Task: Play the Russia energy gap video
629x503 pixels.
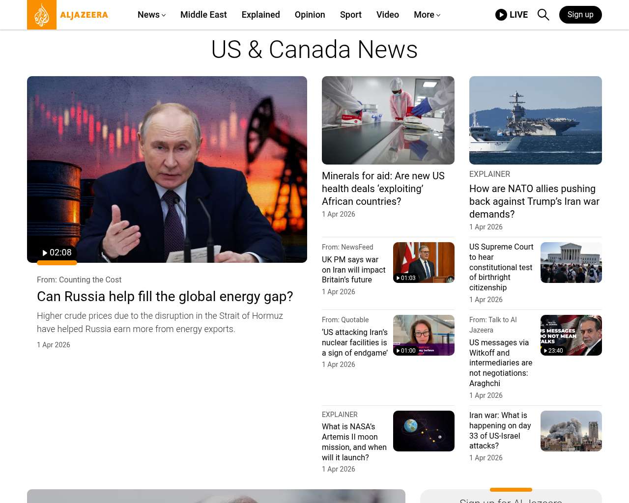Action: (x=57, y=252)
